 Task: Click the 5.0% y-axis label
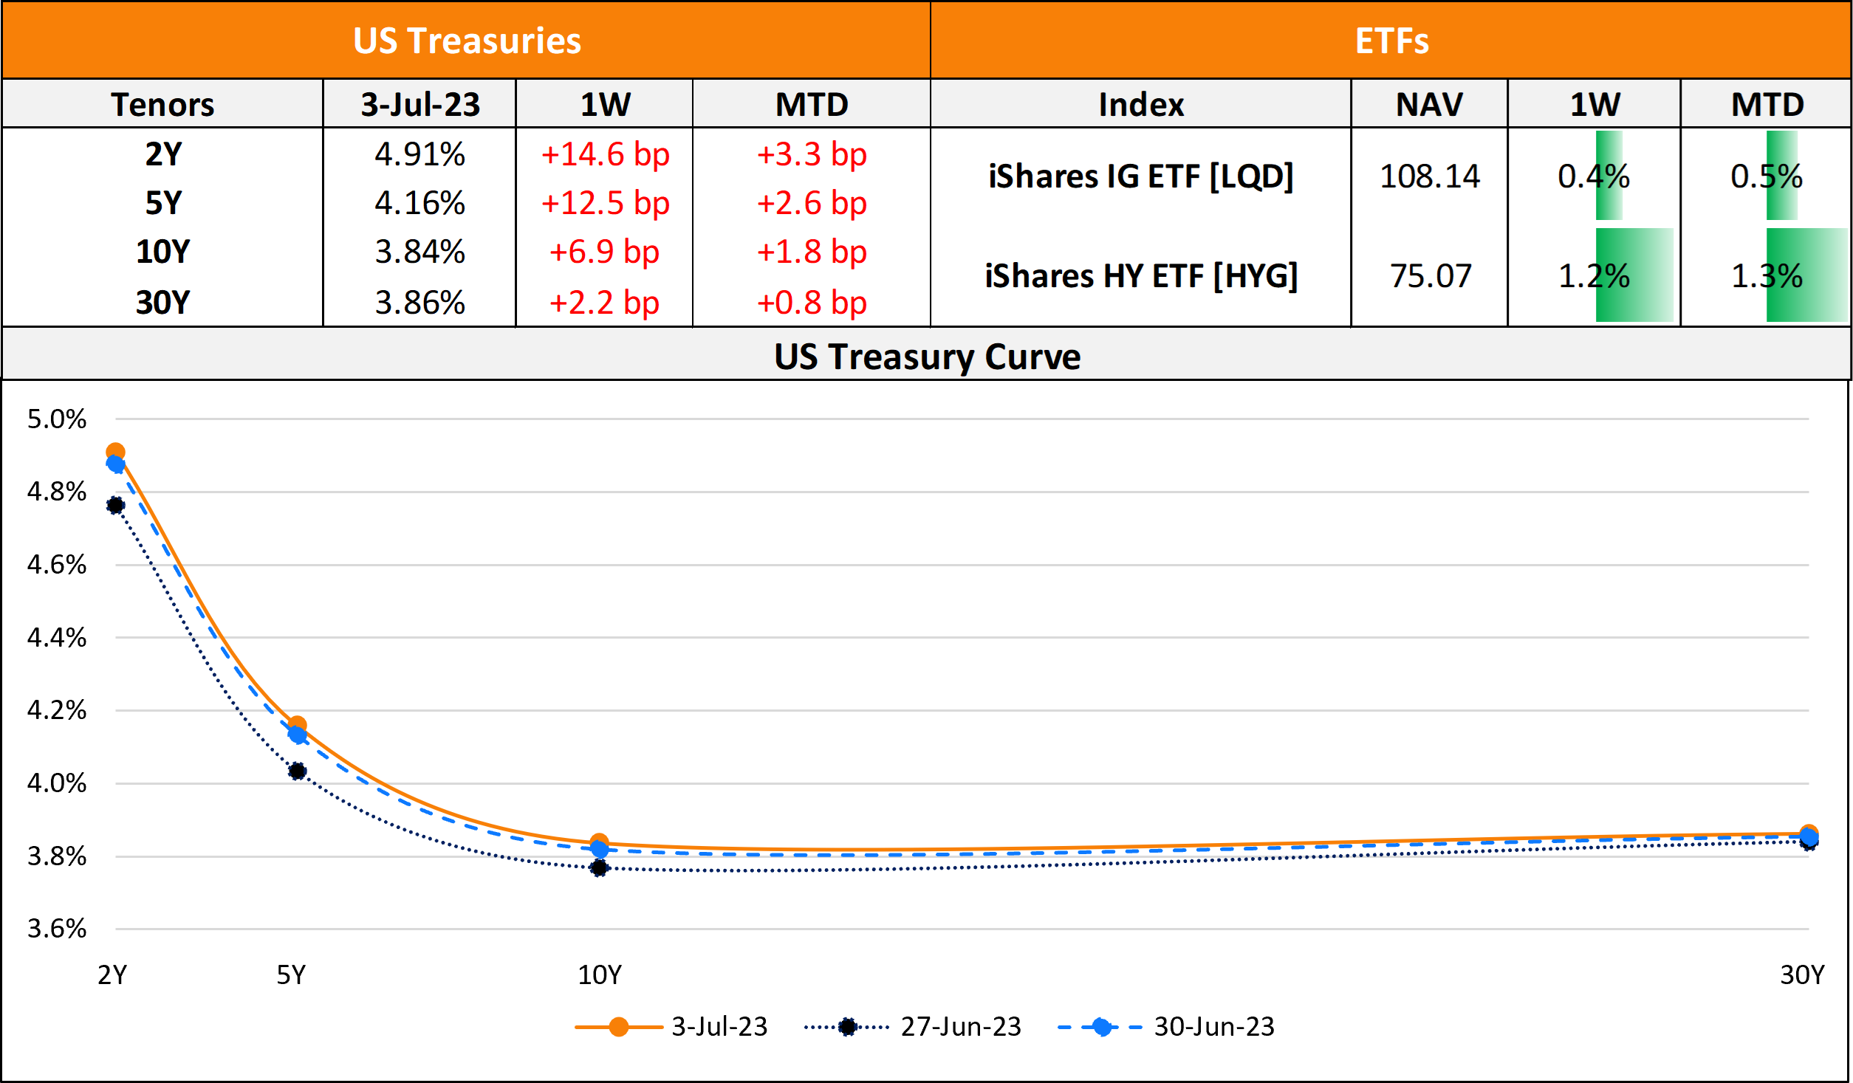57,419
